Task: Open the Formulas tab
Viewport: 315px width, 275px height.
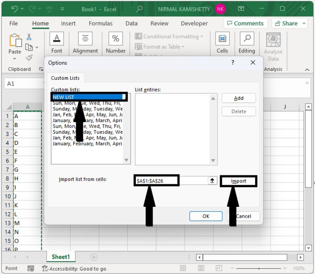Action: 101,23
